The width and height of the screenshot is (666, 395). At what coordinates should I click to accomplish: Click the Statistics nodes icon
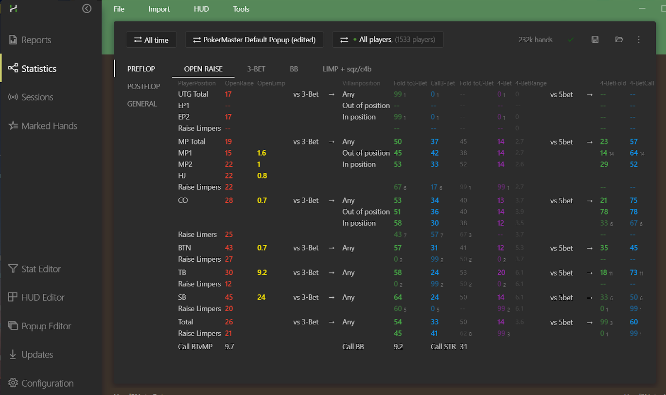click(13, 69)
